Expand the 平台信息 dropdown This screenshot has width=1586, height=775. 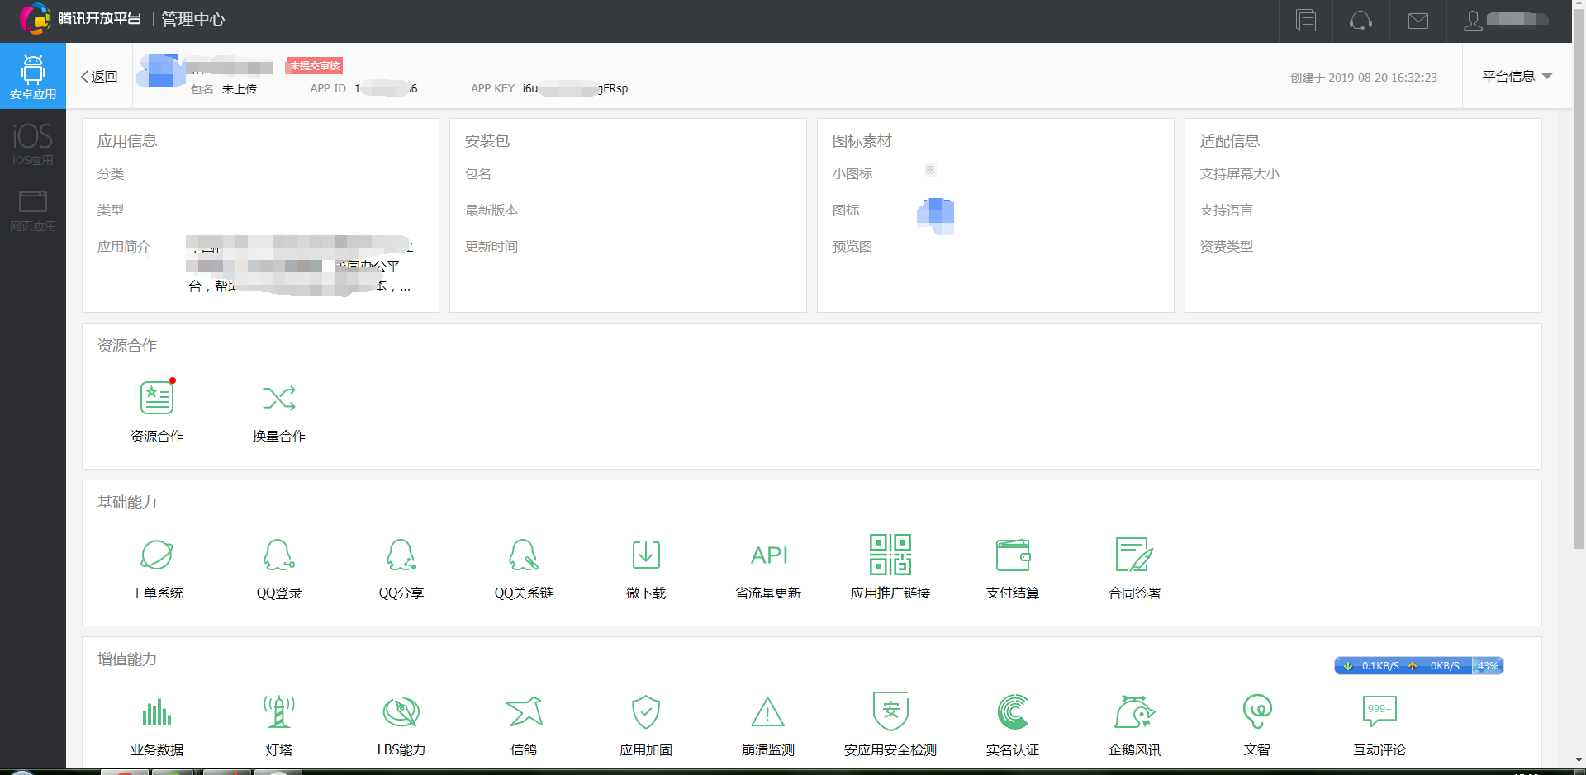tap(1517, 76)
